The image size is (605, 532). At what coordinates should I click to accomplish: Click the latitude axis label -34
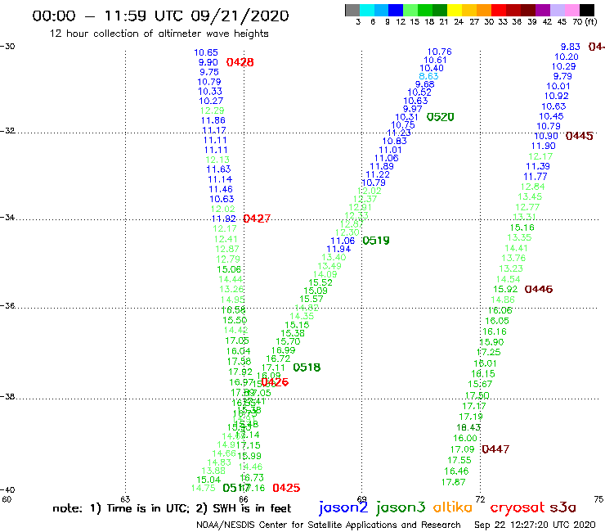[x=7, y=218]
